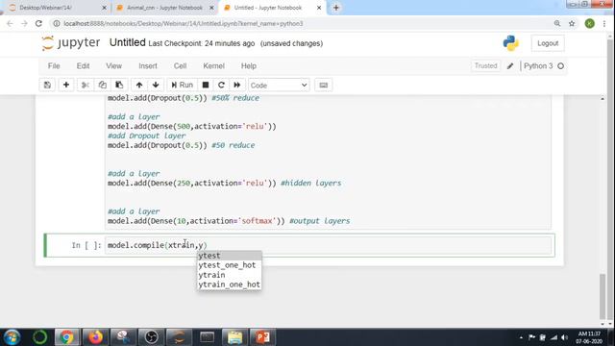The width and height of the screenshot is (615, 346).
Task: Click the volume icon in system tray
Action: [564, 337]
